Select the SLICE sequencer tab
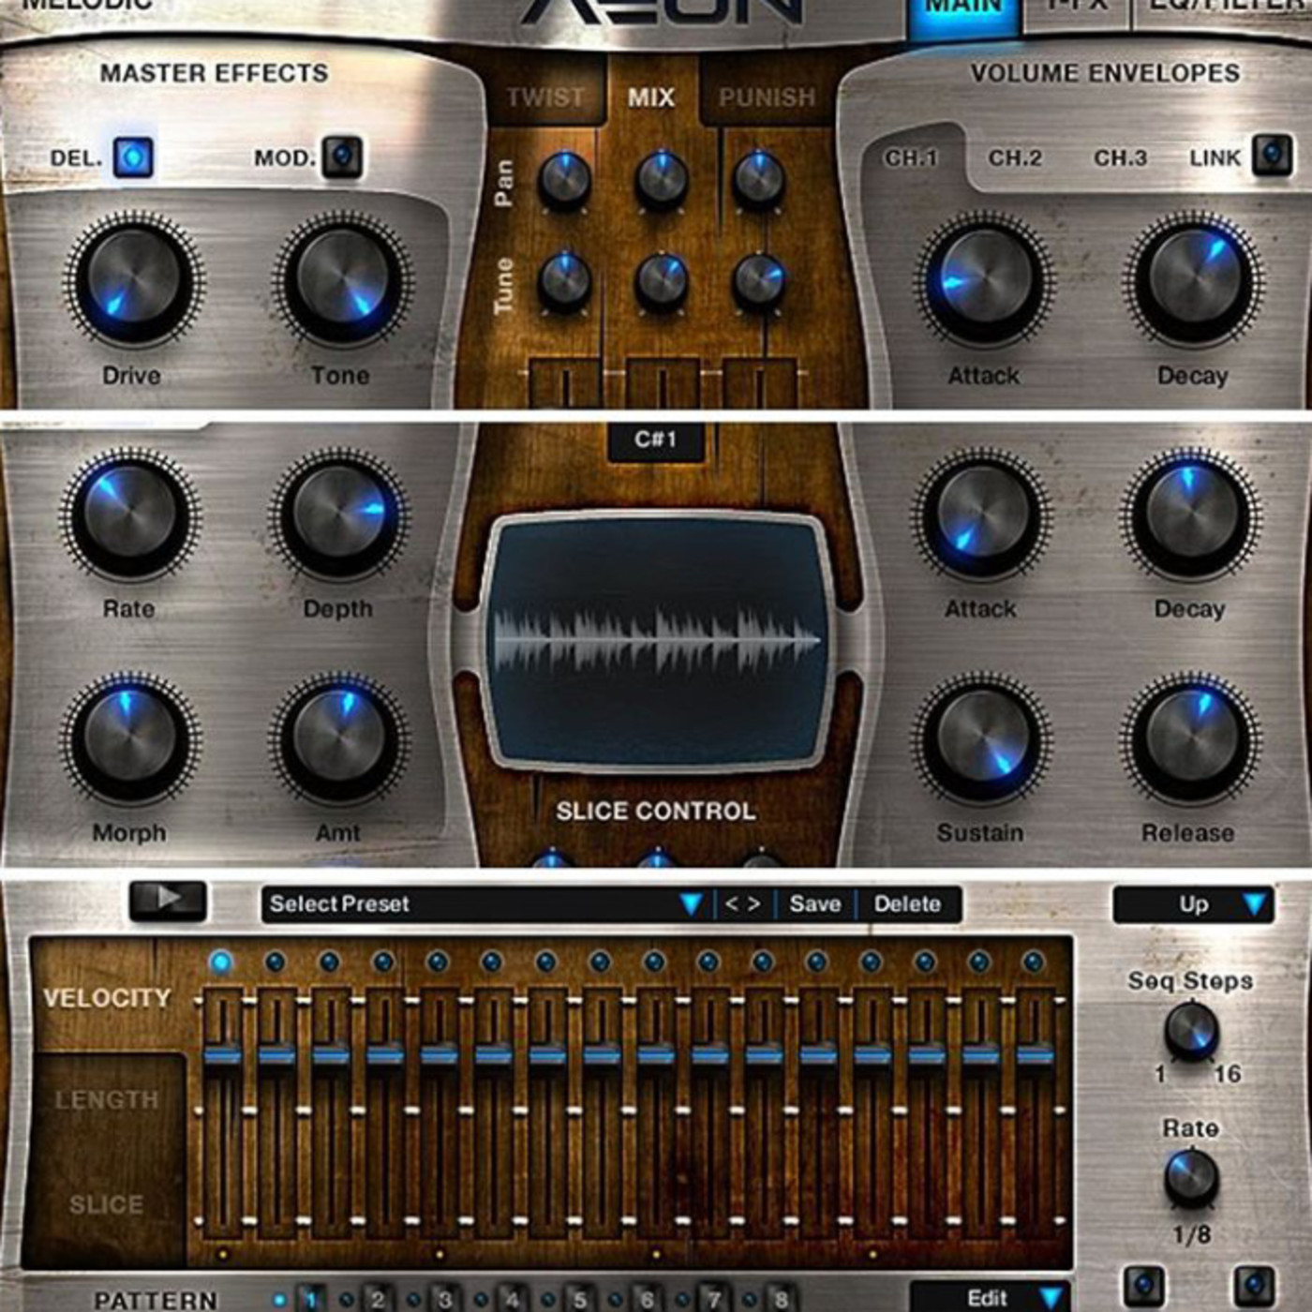Image resolution: width=1312 pixels, height=1312 pixels. coord(107,1204)
